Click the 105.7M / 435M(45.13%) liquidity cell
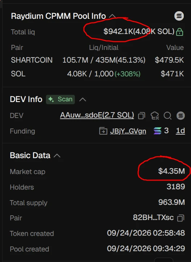This screenshot has height=262, width=191. (x=104, y=60)
